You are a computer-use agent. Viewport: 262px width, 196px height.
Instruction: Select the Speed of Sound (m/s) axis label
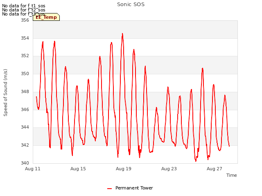click(x=5, y=93)
